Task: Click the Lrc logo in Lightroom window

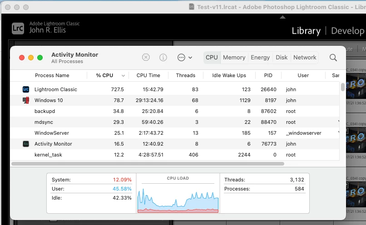Action: point(18,29)
